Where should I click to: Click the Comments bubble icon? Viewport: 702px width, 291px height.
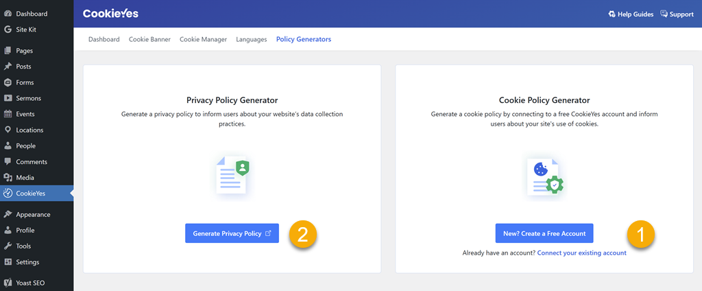tap(8, 162)
